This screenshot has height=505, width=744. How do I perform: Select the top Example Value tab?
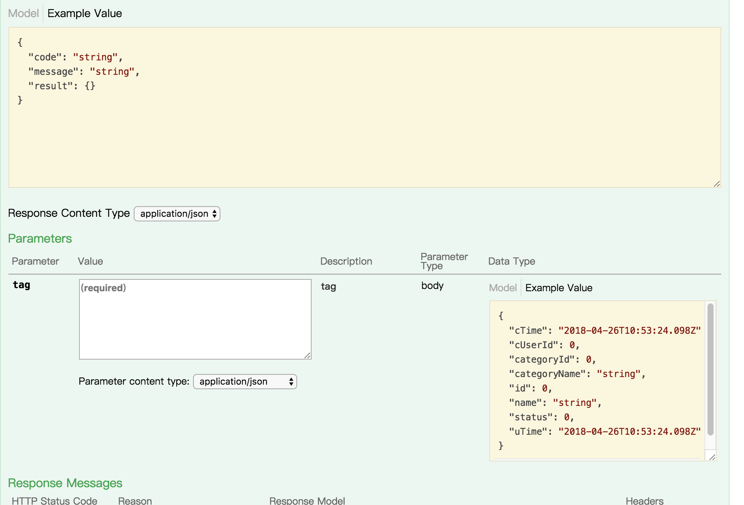(x=84, y=13)
